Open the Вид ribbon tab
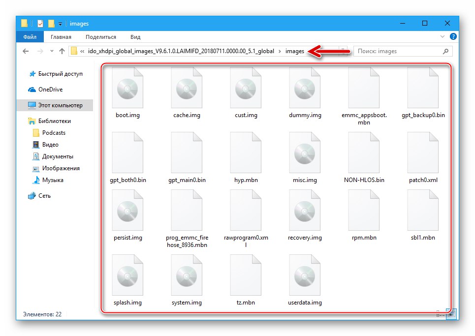The image size is (475, 336). [135, 37]
